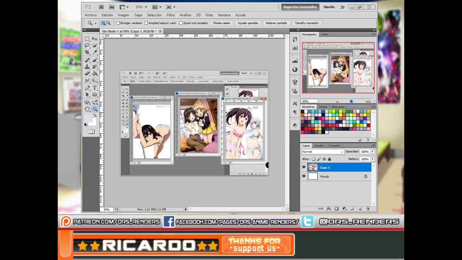Toggle Quick Mask mode

click(91, 132)
